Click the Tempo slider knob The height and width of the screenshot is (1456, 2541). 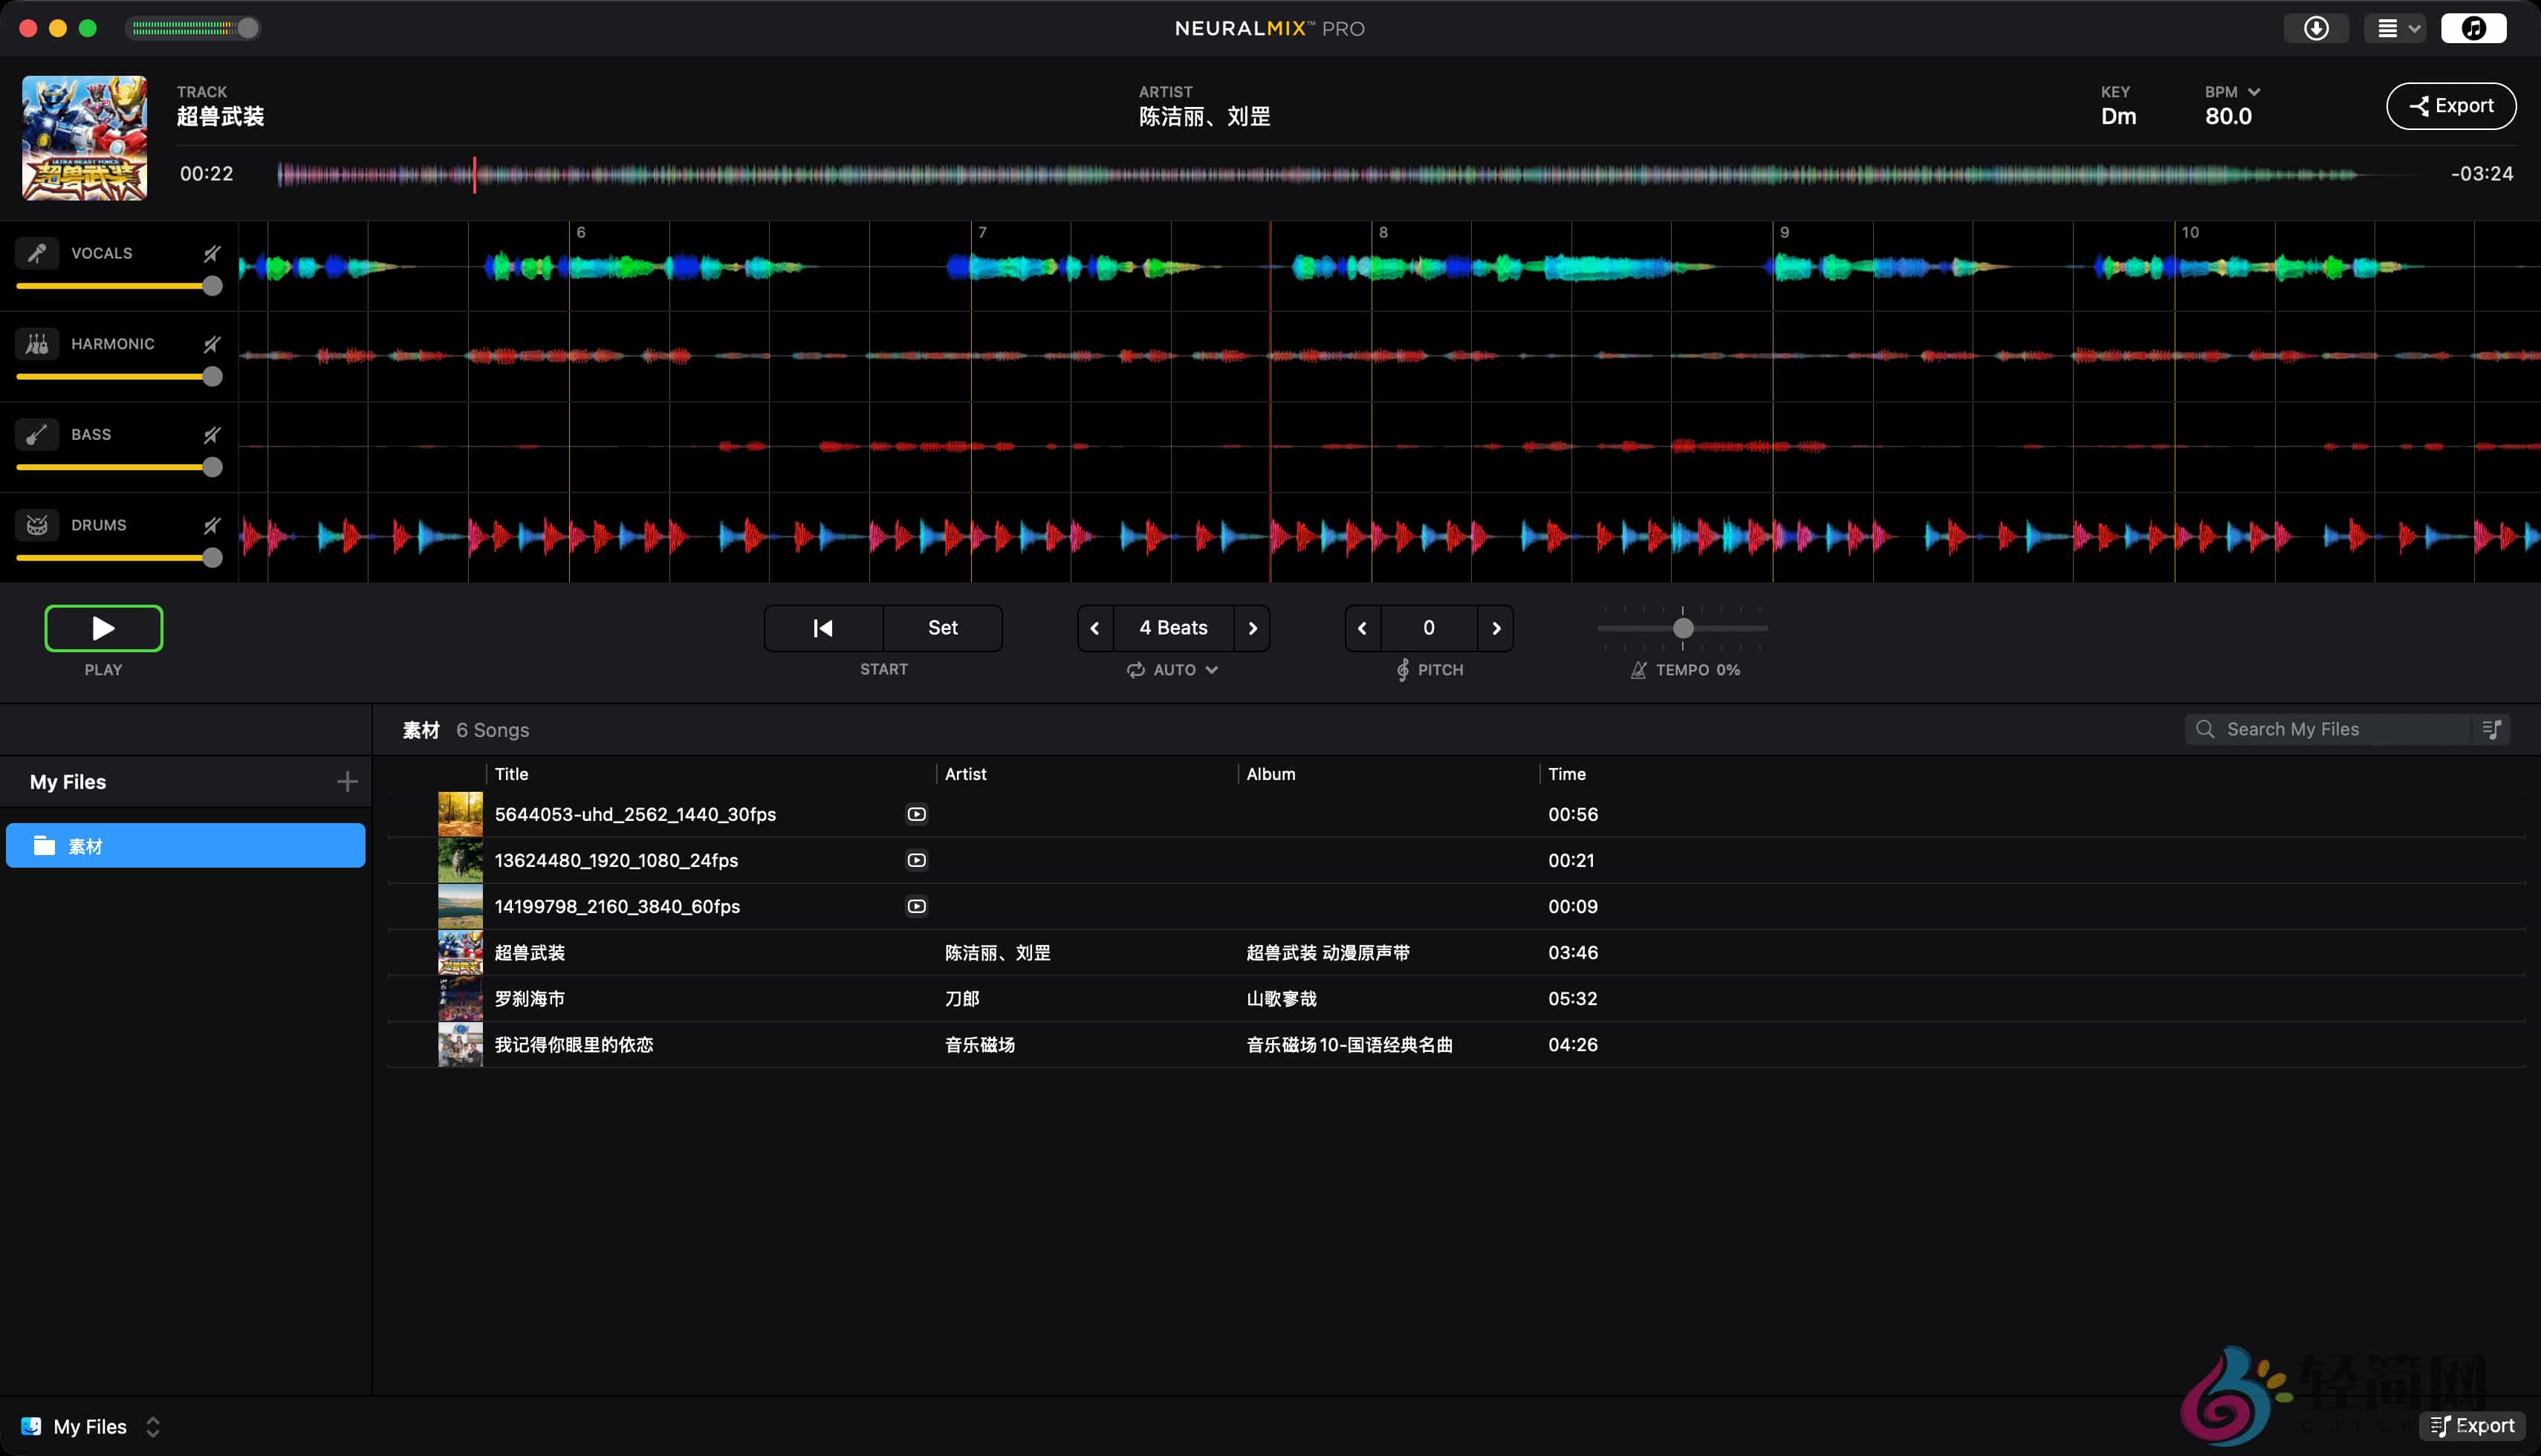tap(1683, 628)
